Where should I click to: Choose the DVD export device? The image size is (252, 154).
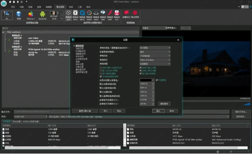[x=54, y=15]
